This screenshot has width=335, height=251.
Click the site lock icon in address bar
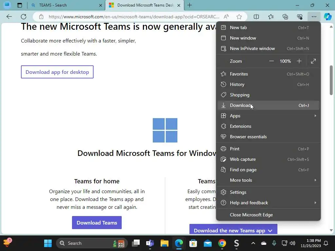tap(41, 17)
